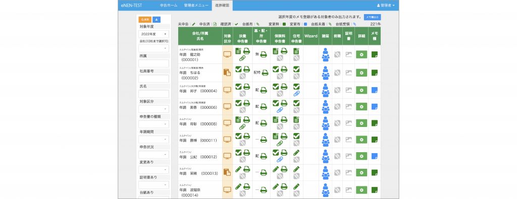This screenshot has width=517, height=199.
Task: Open 詳細 gear button for 波瑠奈 (000014)
Action: tap(361, 190)
